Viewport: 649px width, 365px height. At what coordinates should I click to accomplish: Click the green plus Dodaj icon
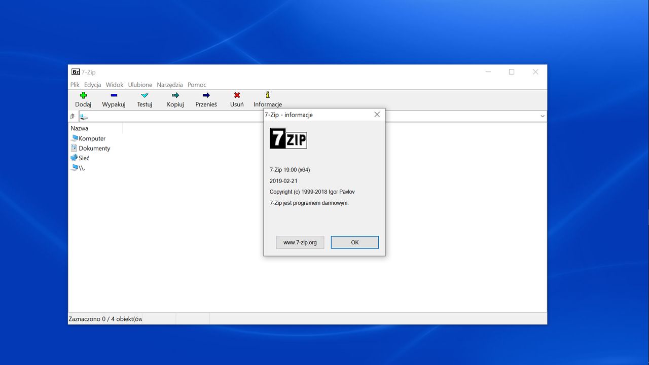pos(83,95)
